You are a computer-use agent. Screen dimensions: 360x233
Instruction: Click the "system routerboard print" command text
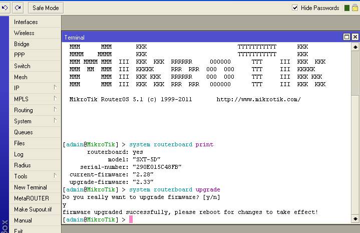[171, 145]
